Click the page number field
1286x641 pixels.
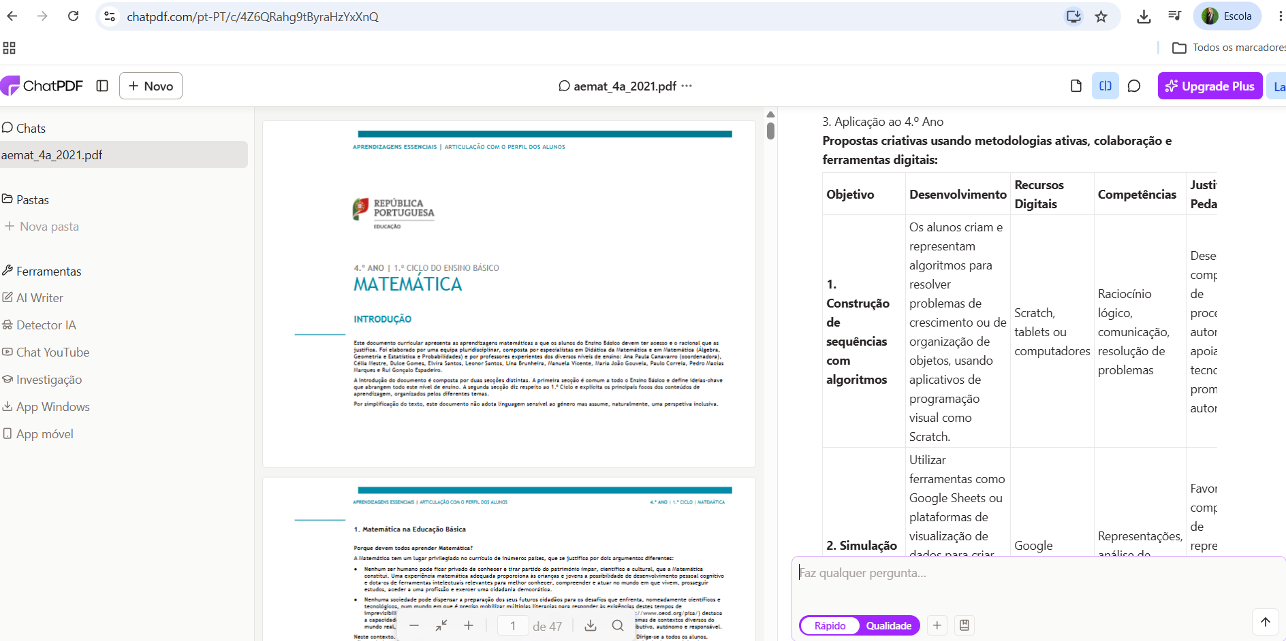[x=513, y=625]
